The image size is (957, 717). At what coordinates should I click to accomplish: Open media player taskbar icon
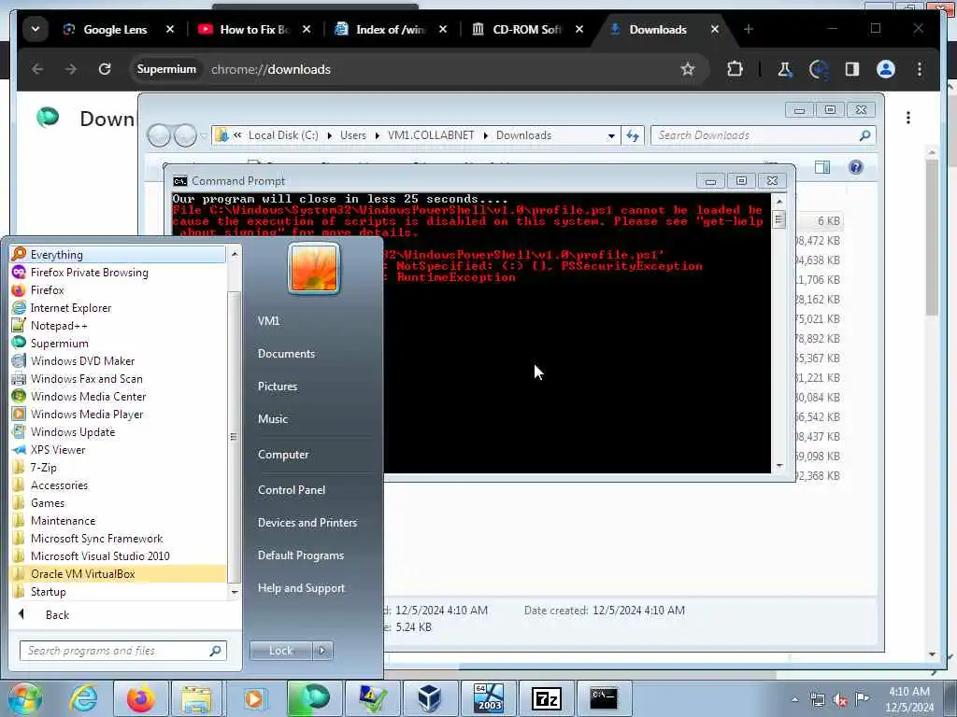254,698
